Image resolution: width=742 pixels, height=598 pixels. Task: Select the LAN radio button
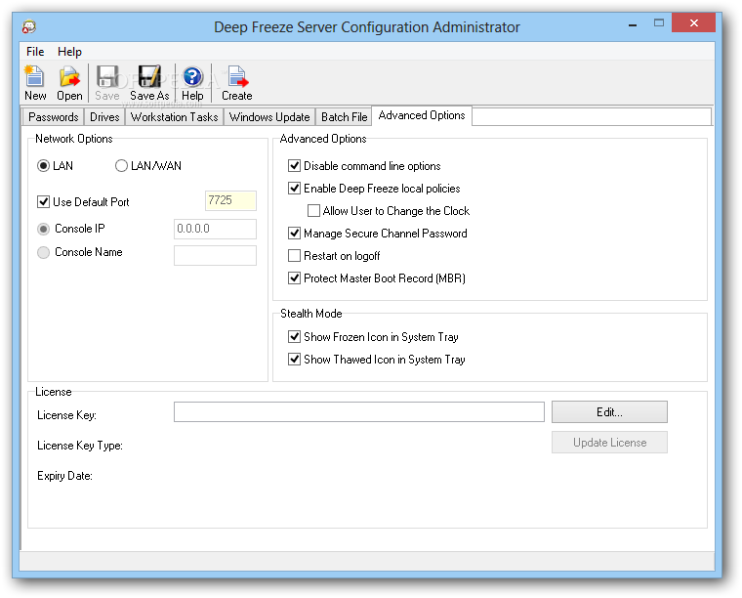[x=44, y=166]
